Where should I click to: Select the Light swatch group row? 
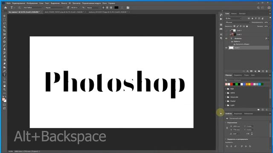coord(247,105)
